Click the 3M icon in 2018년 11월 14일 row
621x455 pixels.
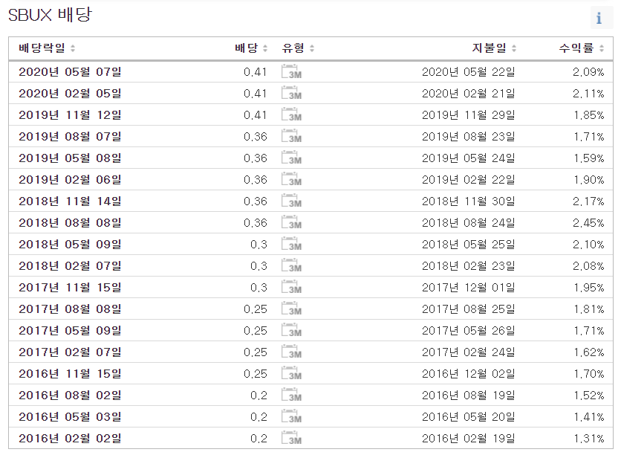[x=291, y=201]
